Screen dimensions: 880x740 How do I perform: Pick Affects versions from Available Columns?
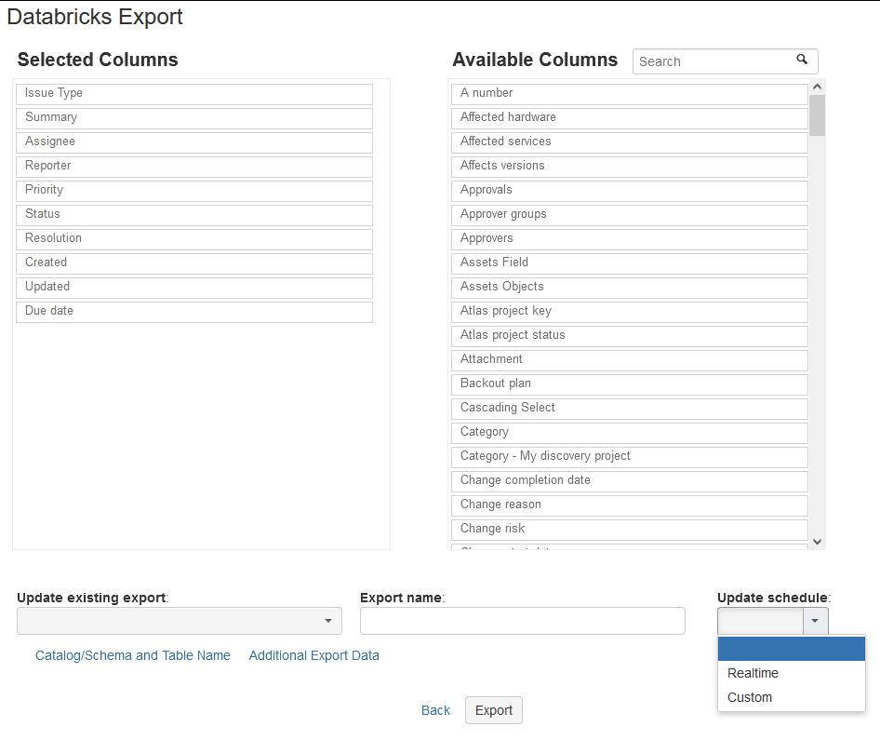pos(630,167)
